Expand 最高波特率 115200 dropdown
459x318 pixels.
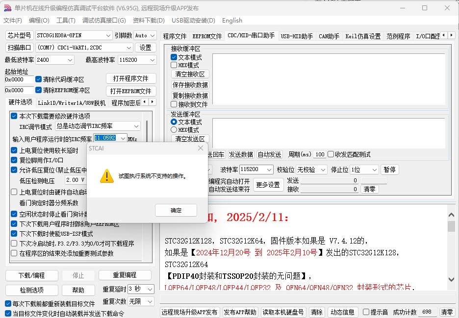pyautogui.click(x=153, y=60)
